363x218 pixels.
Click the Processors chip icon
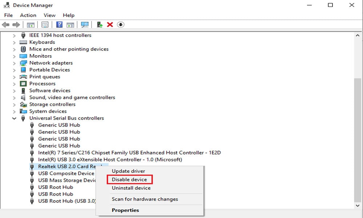[23, 84]
